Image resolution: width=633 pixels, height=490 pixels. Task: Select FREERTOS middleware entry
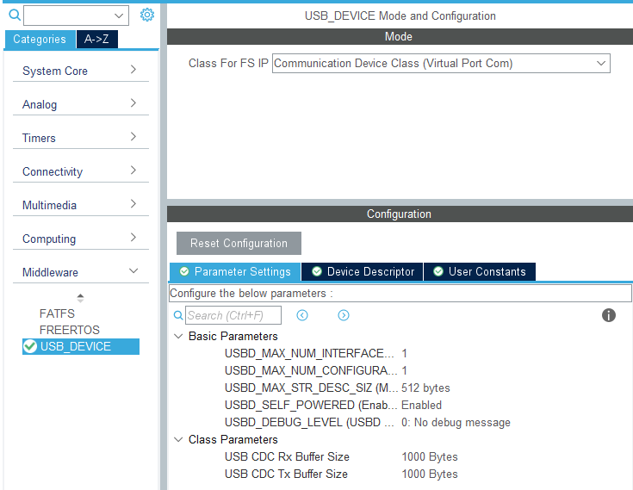70,330
